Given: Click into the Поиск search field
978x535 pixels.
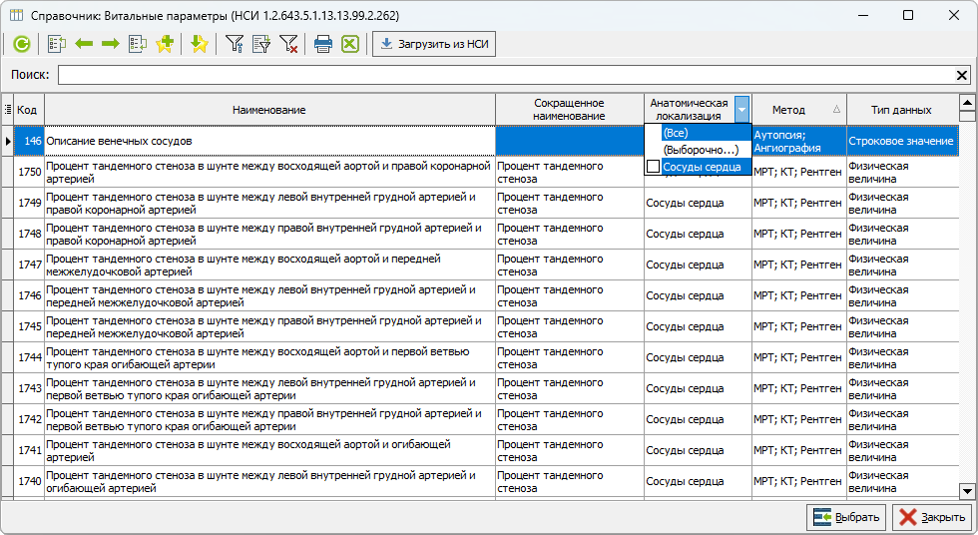Looking at the screenshot, I should click(x=505, y=75).
